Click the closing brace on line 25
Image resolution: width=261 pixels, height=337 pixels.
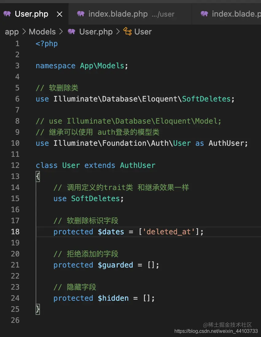pyautogui.click(x=38, y=309)
